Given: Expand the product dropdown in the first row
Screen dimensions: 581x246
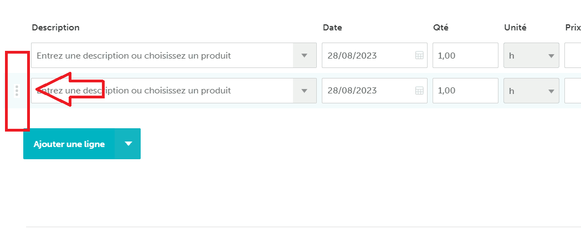Looking at the screenshot, I should [x=305, y=55].
